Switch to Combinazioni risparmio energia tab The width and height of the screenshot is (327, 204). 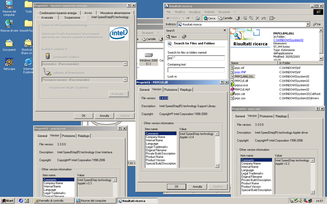(58, 13)
